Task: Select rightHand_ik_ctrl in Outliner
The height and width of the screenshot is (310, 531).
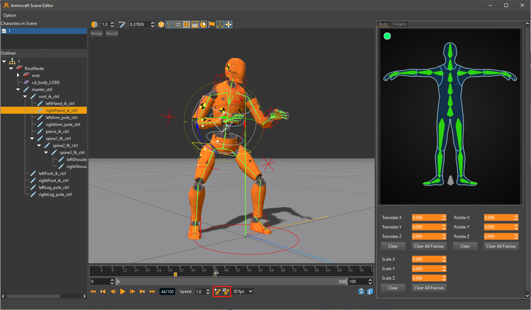Action: pos(61,111)
